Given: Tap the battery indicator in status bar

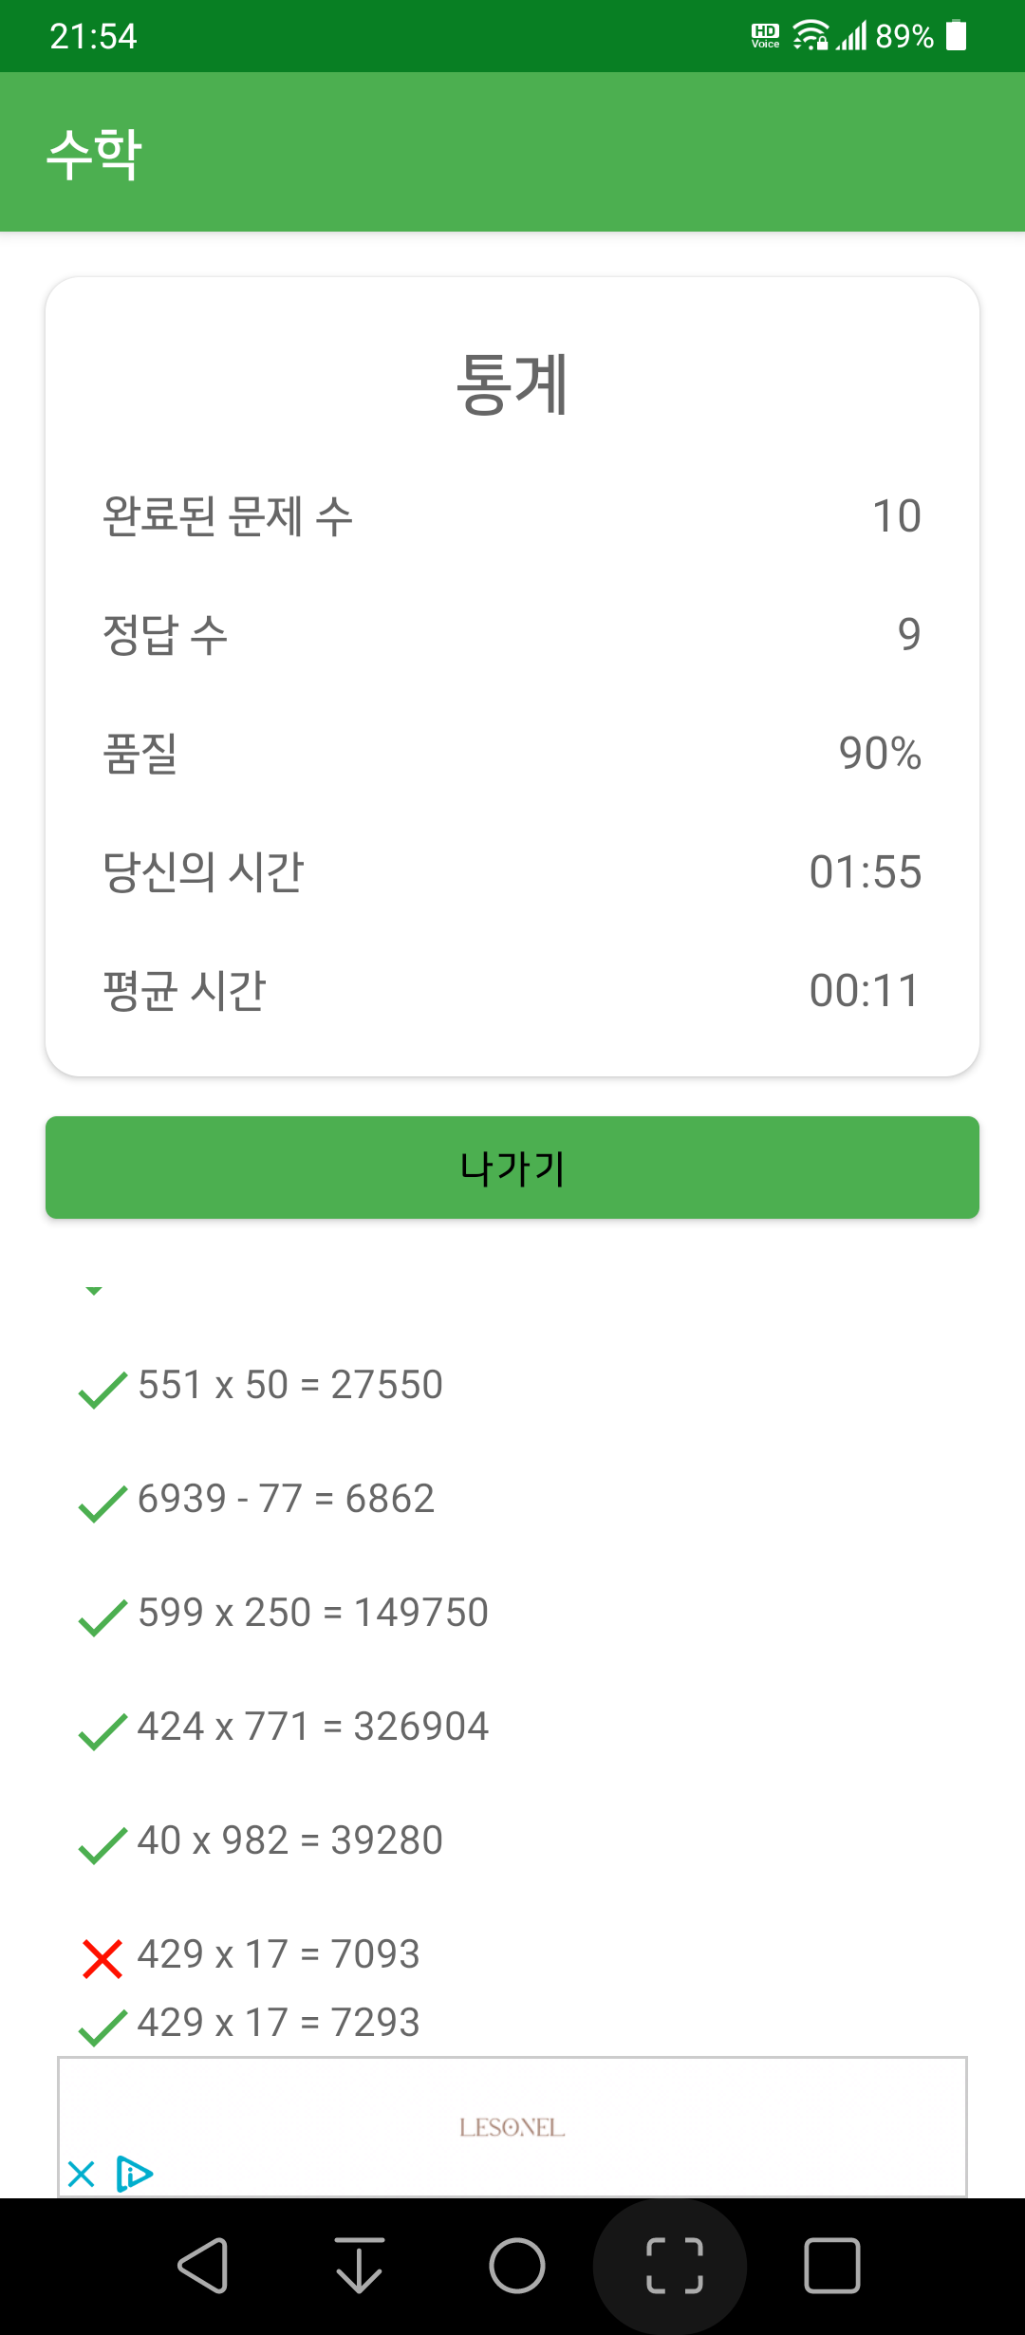Looking at the screenshot, I should (957, 36).
